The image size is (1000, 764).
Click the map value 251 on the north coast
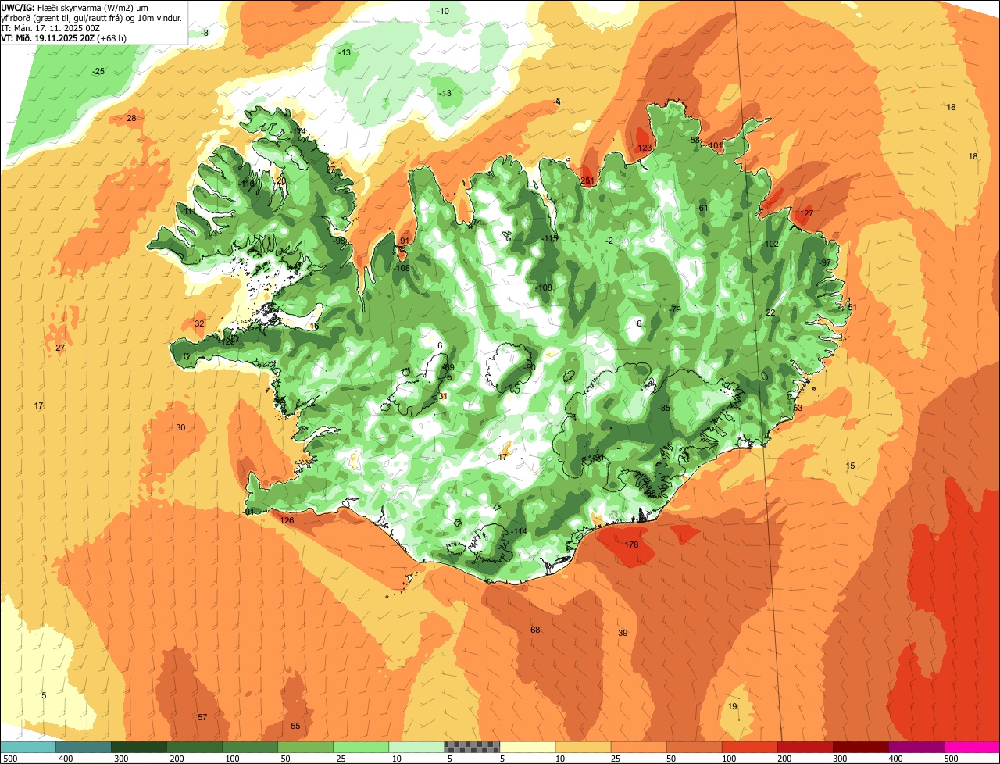[x=587, y=180]
